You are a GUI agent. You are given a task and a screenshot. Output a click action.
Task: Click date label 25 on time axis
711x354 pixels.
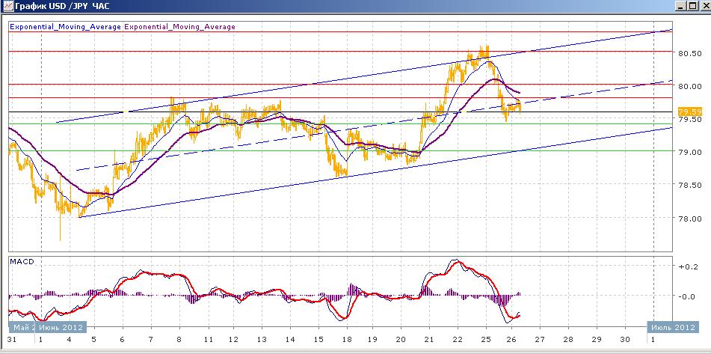pos(486,340)
